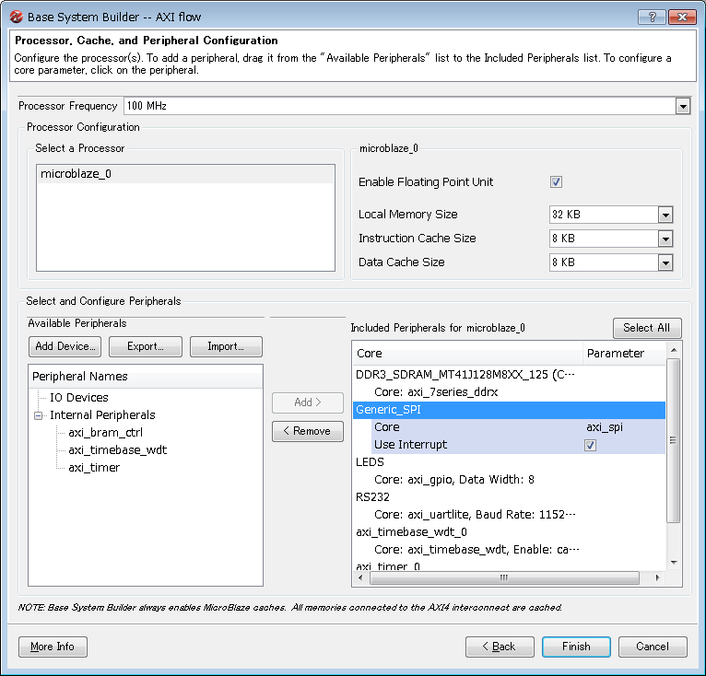Select microblaze_0 in the processor list
The height and width of the screenshot is (676, 706).
coord(76,174)
